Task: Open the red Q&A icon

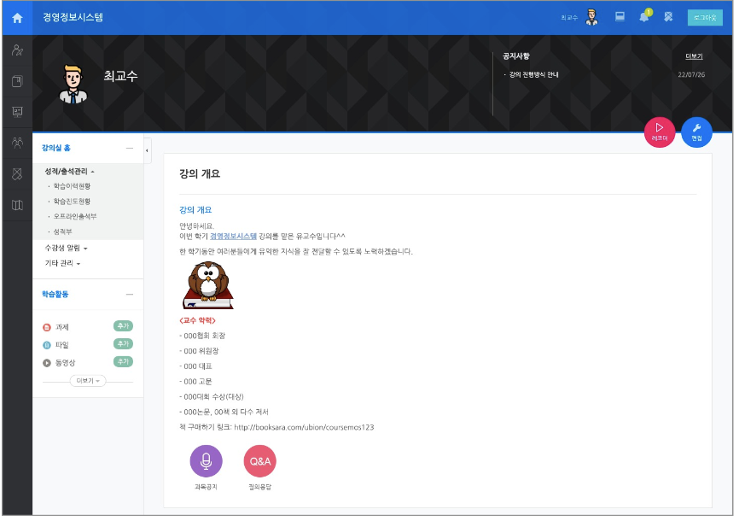Action: pyautogui.click(x=259, y=461)
